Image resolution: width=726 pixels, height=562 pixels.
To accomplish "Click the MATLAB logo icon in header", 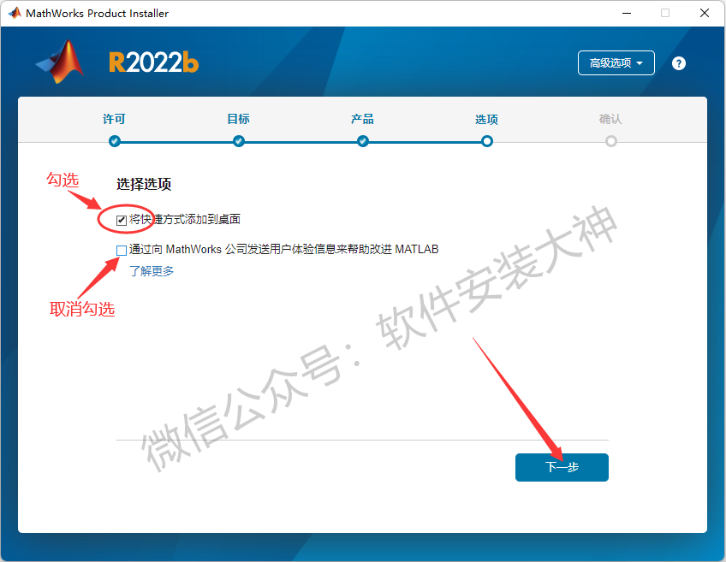I will [x=61, y=62].
